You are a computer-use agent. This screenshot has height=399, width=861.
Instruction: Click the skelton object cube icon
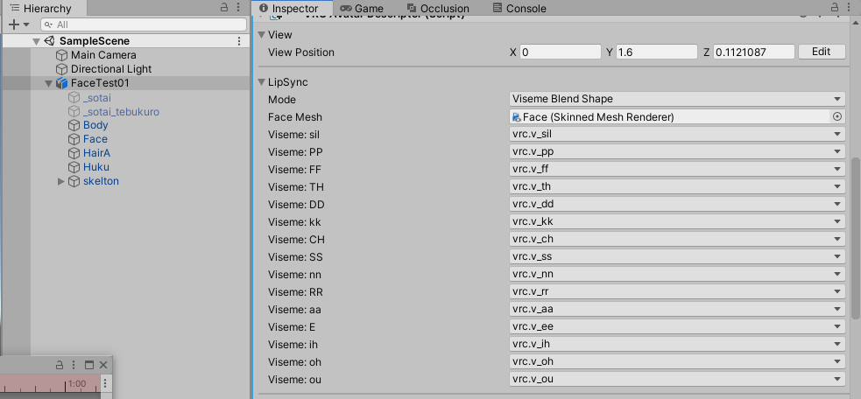point(74,181)
